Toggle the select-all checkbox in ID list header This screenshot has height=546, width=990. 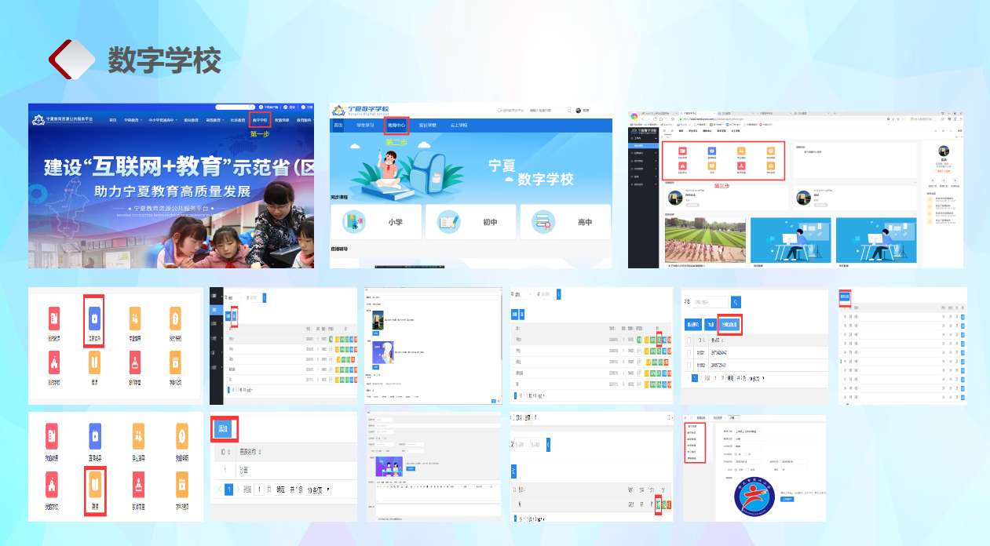[x=690, y=341]
